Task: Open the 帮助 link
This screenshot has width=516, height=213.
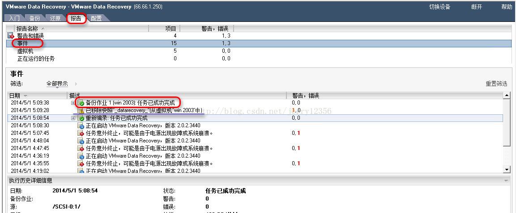Action: 507,7
